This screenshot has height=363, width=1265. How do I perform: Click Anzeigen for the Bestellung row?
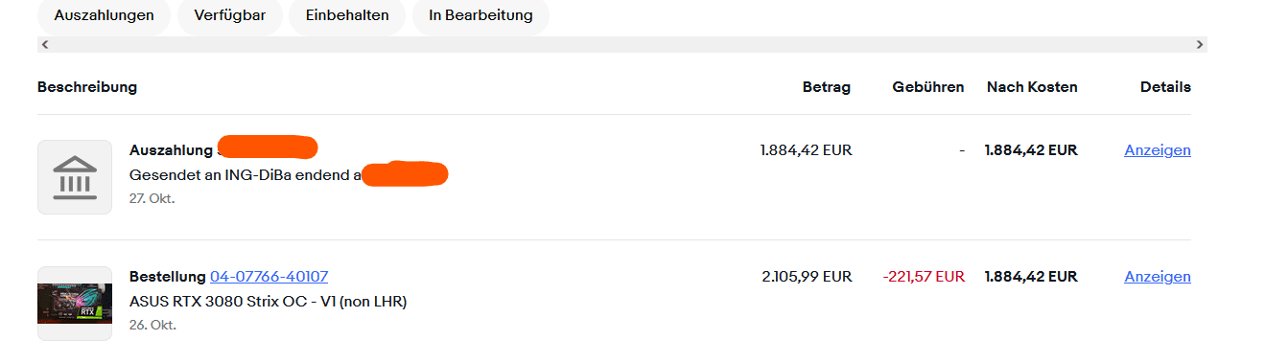click(1158, 277)
